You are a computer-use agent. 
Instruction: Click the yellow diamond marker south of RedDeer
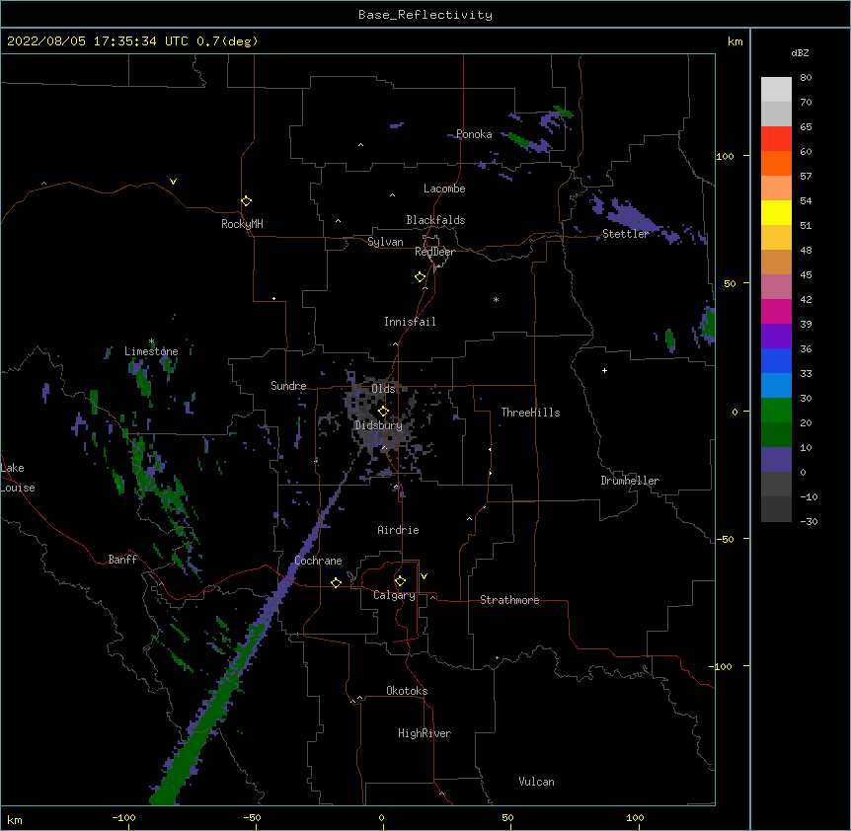point(420,276)
